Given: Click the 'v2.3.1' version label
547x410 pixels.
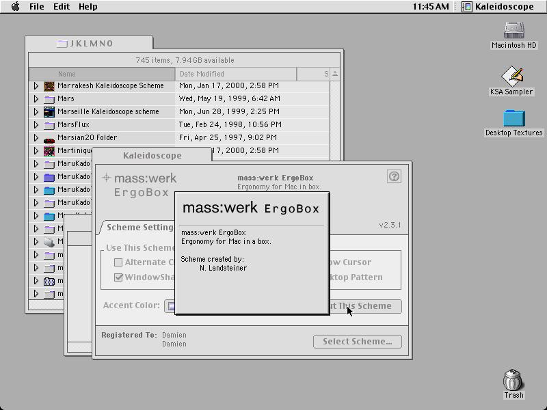Looking at the screenshot, I should click(x=390, y=225).
